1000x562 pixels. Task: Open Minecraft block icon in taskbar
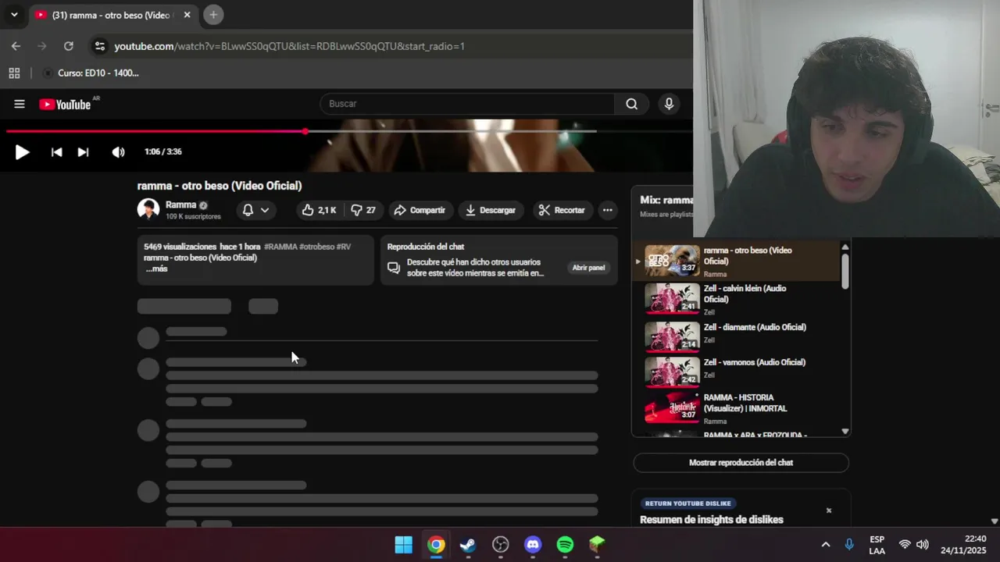tap(597, 545)
